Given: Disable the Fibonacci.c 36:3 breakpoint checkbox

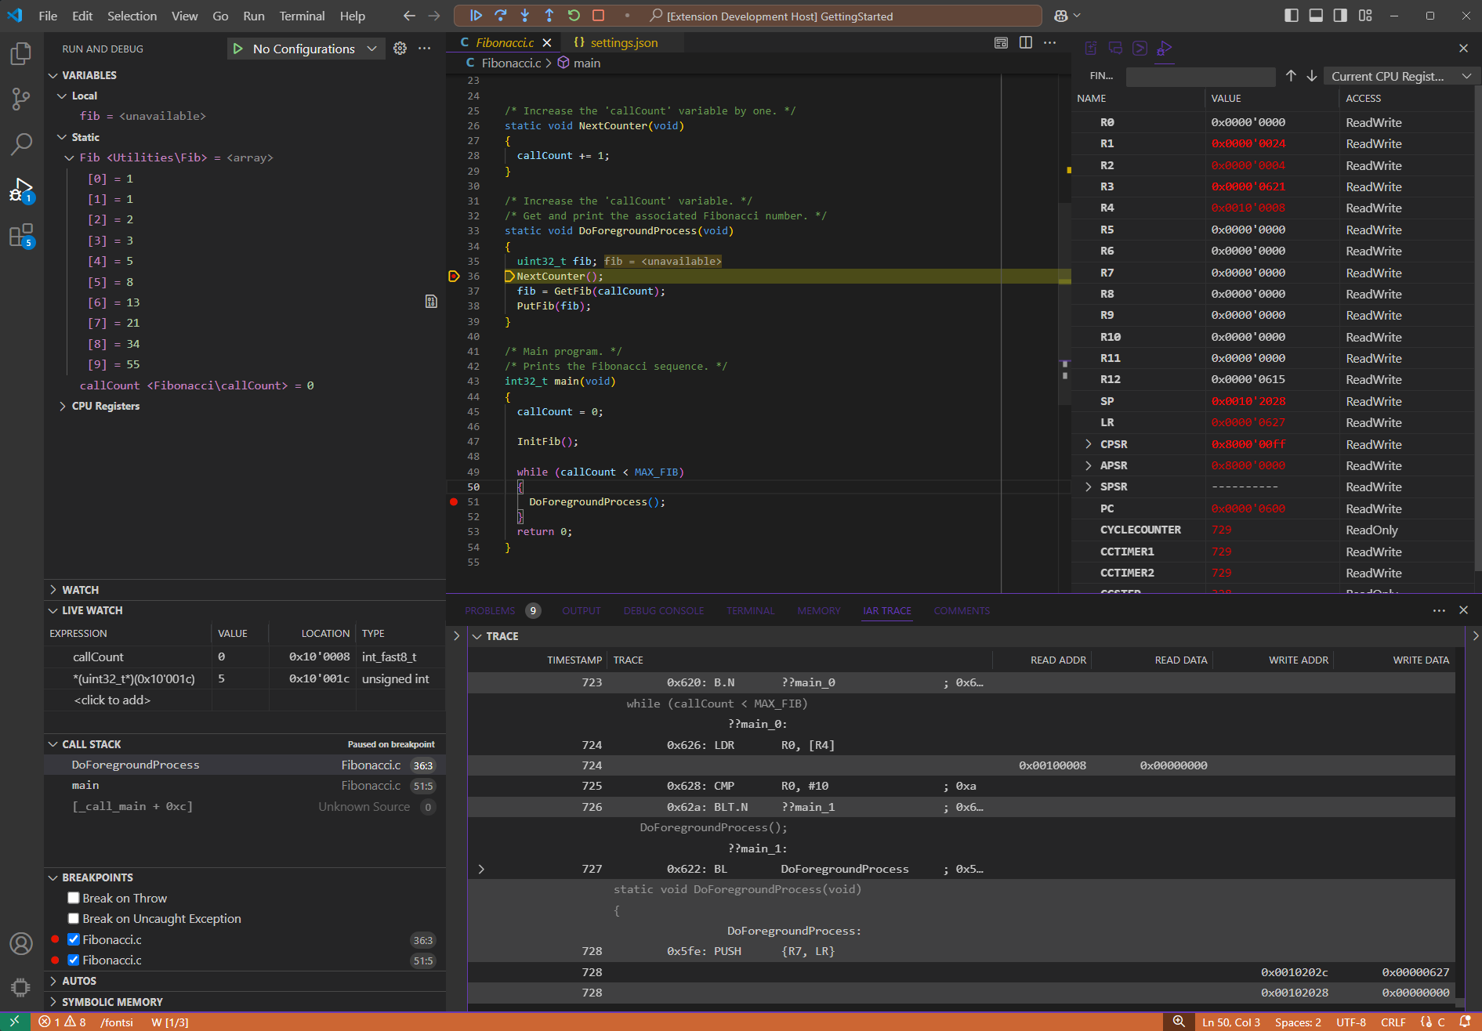Looking at the screenshot, I should coord(74,939).
